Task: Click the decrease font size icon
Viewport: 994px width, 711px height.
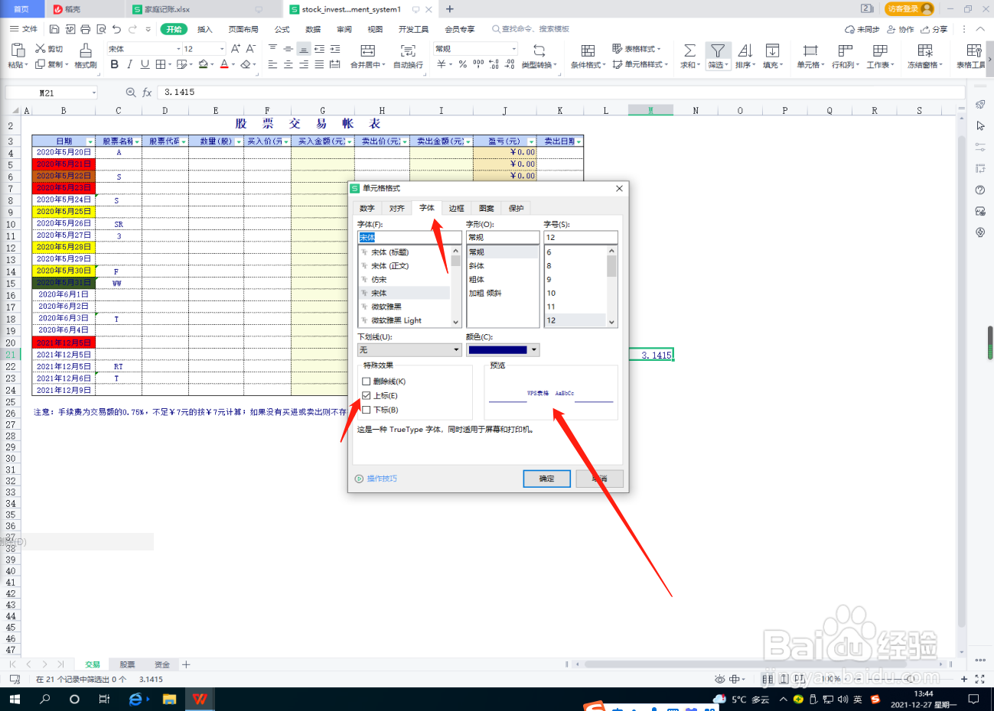Action: point(250,48)
